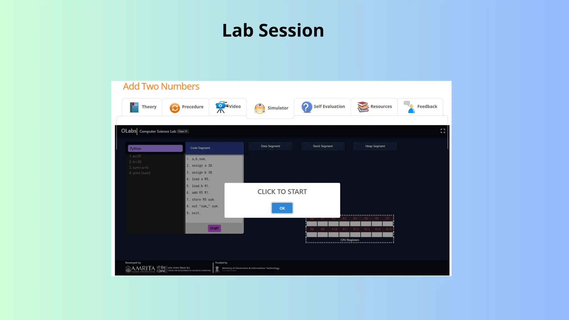Click Python line '4. print (sum)'

[139, 173]
